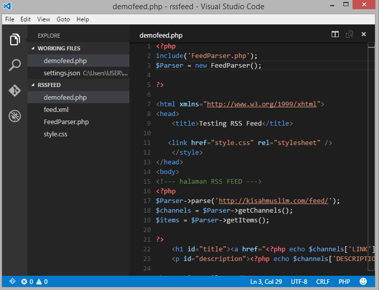Open the Goto menu
379x290 pixels.
[63, 19]
